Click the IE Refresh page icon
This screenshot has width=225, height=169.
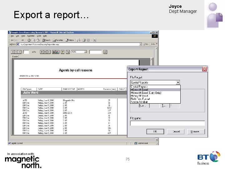33,40
